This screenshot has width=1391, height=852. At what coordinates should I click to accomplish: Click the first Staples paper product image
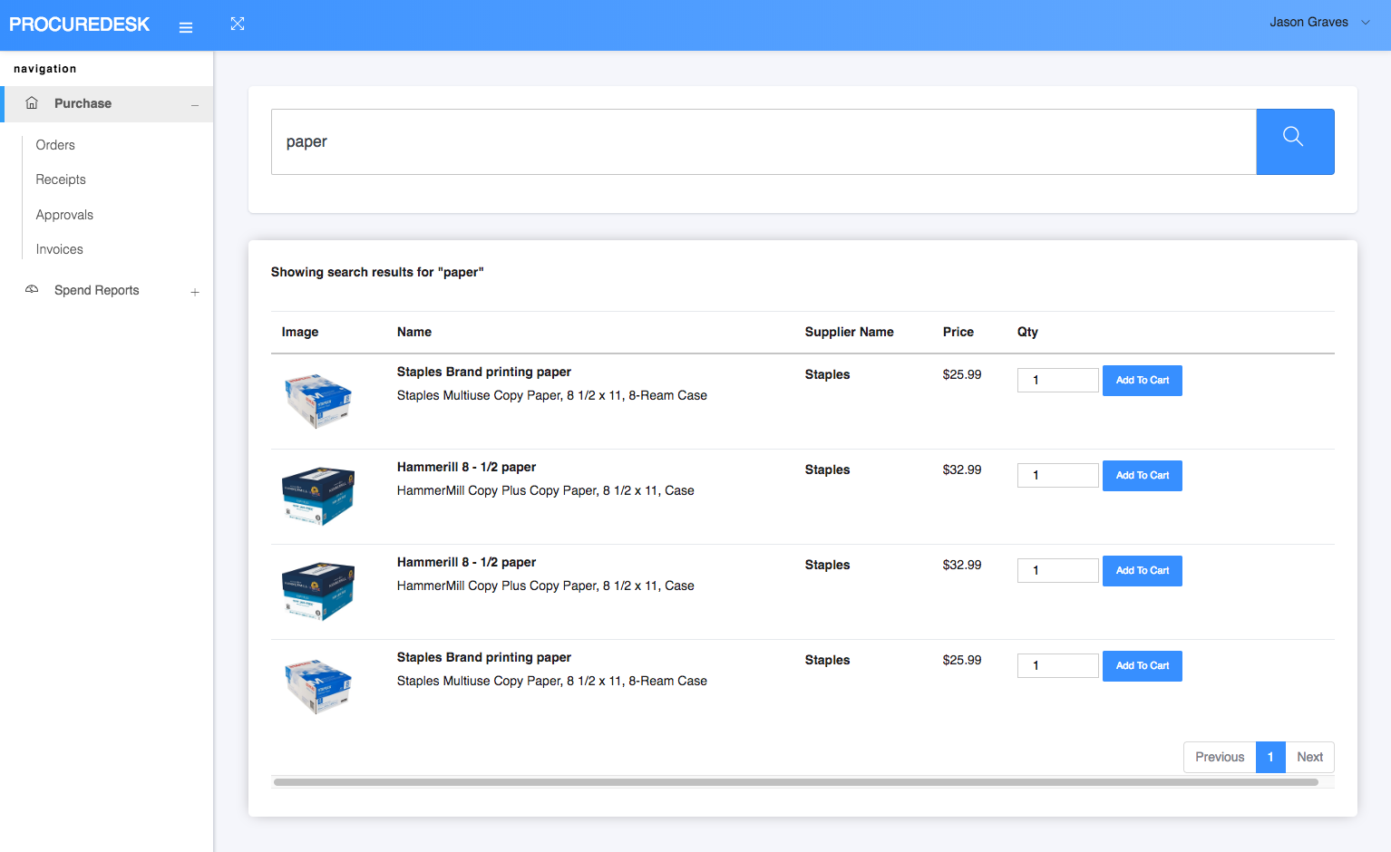(318, 399)
